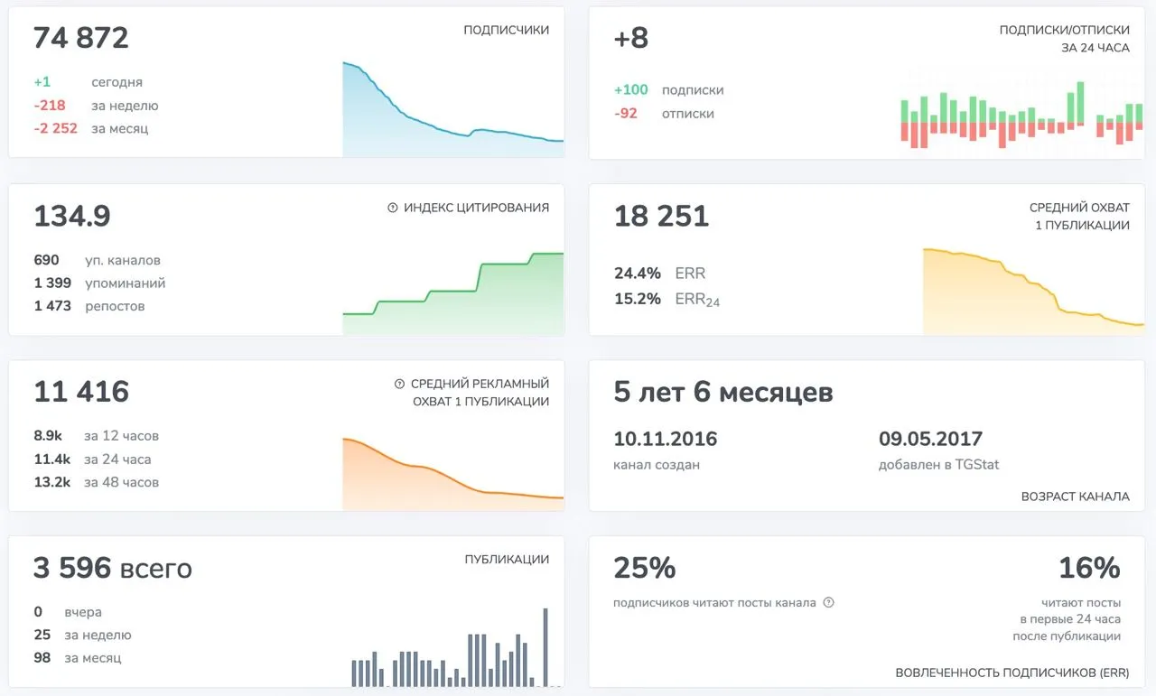The width and height of the screenshot is (1156, 696).
Task: Open the ПОДПИСЧИКИ card title
Action: click(506, 30)
